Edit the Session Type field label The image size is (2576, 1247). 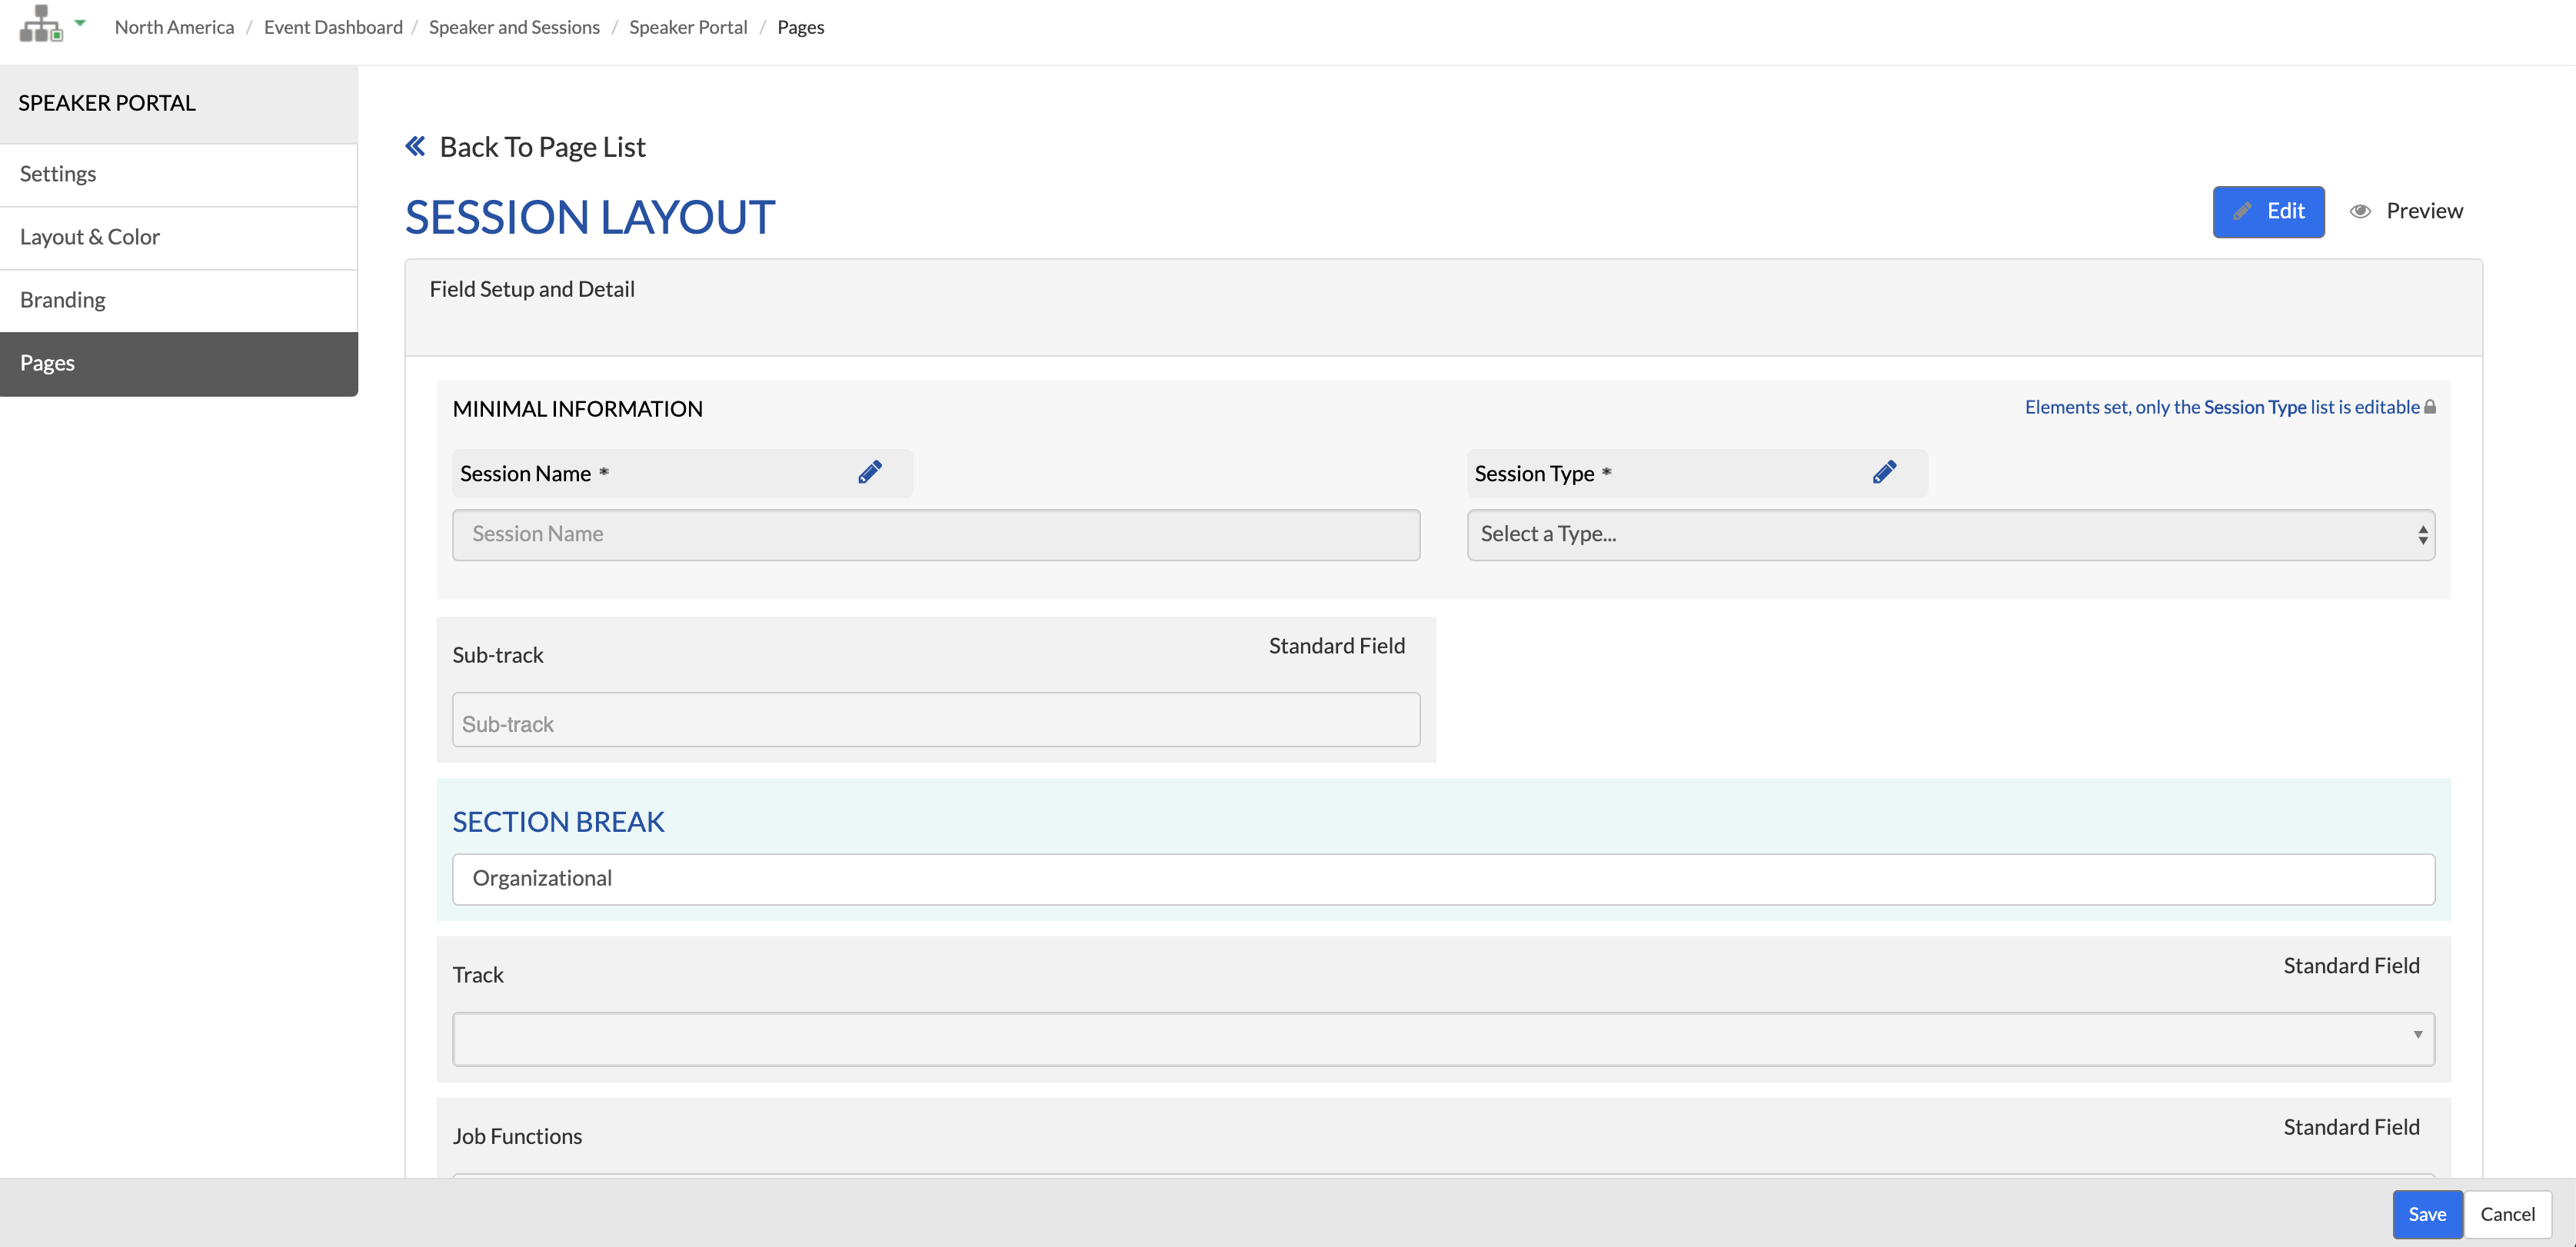(1885, 472)
